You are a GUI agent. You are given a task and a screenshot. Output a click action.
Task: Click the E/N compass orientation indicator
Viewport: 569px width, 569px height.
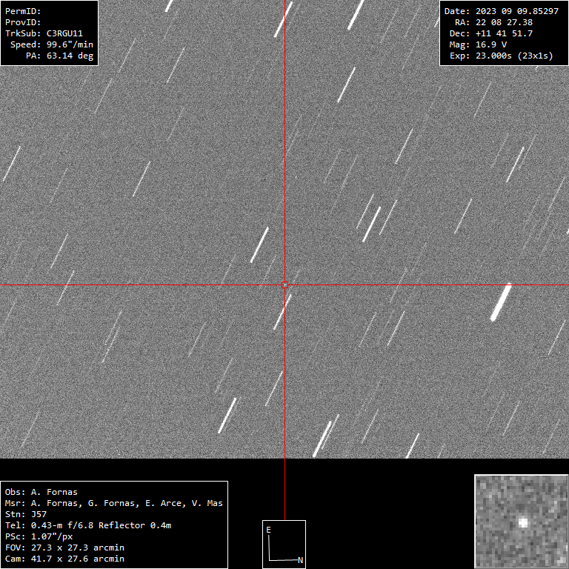point(284,544)
